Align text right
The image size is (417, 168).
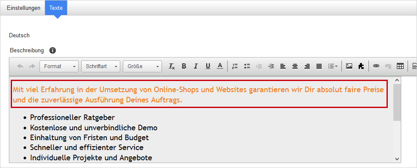(x=307, y=66)
